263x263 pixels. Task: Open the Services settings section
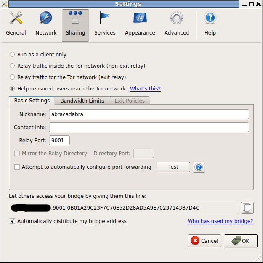pos(105,24)
